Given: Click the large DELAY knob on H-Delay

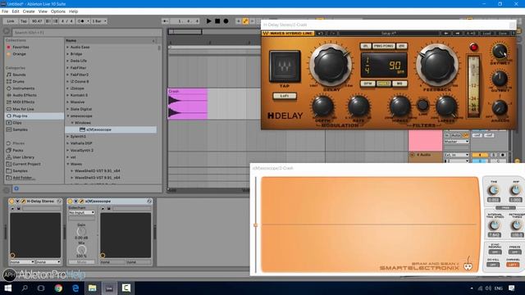Looking at the screenshot, I should (331, 66).
